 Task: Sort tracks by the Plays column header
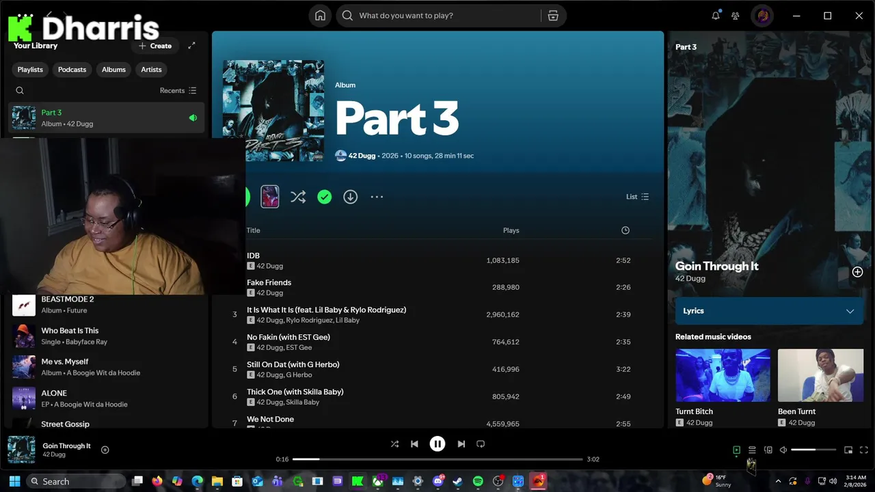tap(511, 230)
